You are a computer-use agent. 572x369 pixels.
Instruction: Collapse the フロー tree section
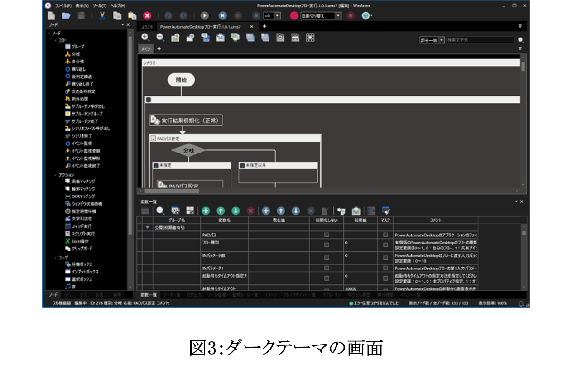[56, 40]
